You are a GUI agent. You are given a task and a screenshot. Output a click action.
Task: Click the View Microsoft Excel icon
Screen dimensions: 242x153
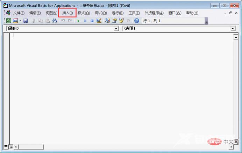[x=8, y=21]
